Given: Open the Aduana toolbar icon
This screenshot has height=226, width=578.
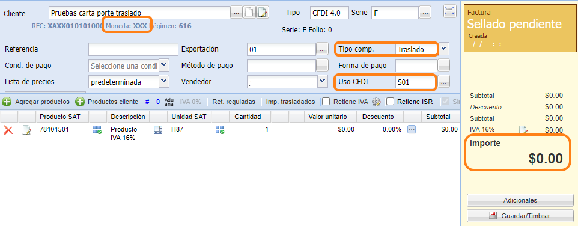Looking at the screenshot, I should tap(169, 102).
